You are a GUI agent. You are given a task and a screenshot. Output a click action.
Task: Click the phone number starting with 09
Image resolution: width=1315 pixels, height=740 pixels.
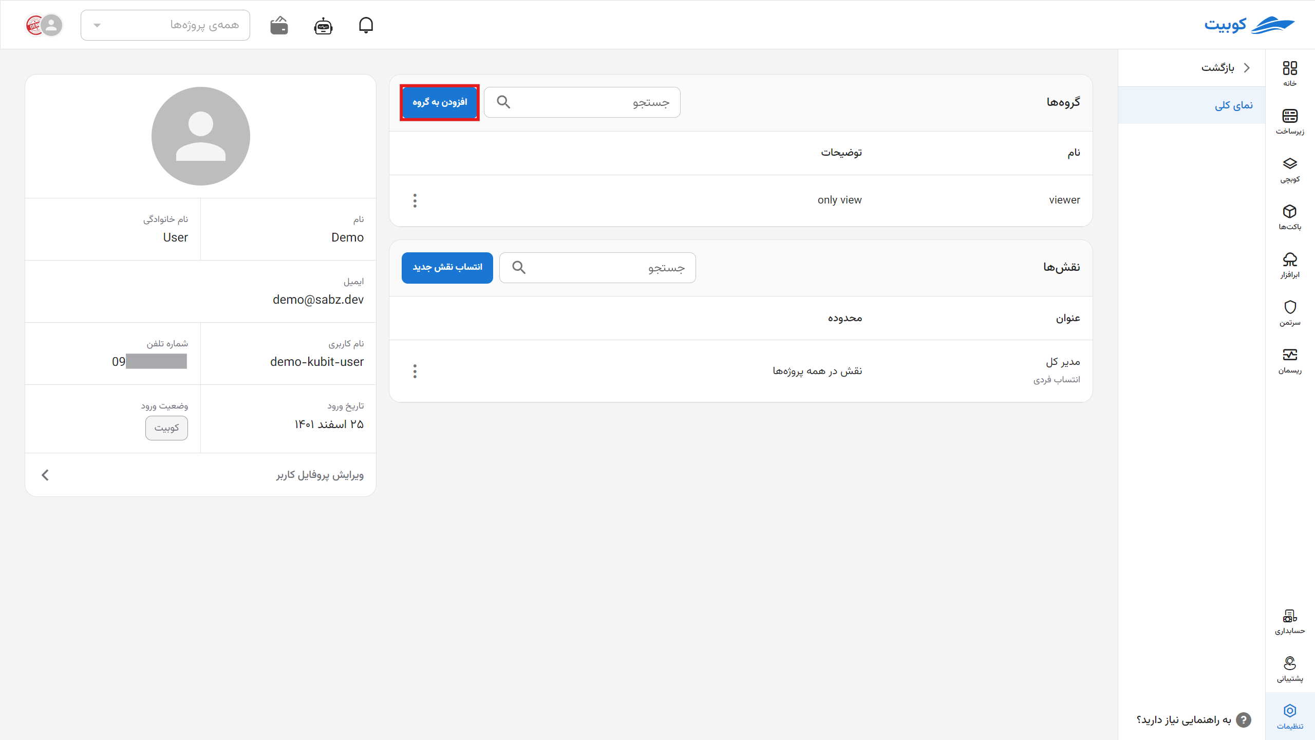(149, 362)
